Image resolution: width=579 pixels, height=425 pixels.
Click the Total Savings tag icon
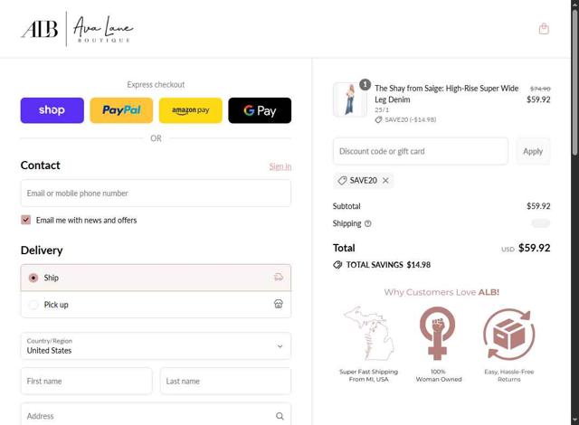(x=337, y=265)
